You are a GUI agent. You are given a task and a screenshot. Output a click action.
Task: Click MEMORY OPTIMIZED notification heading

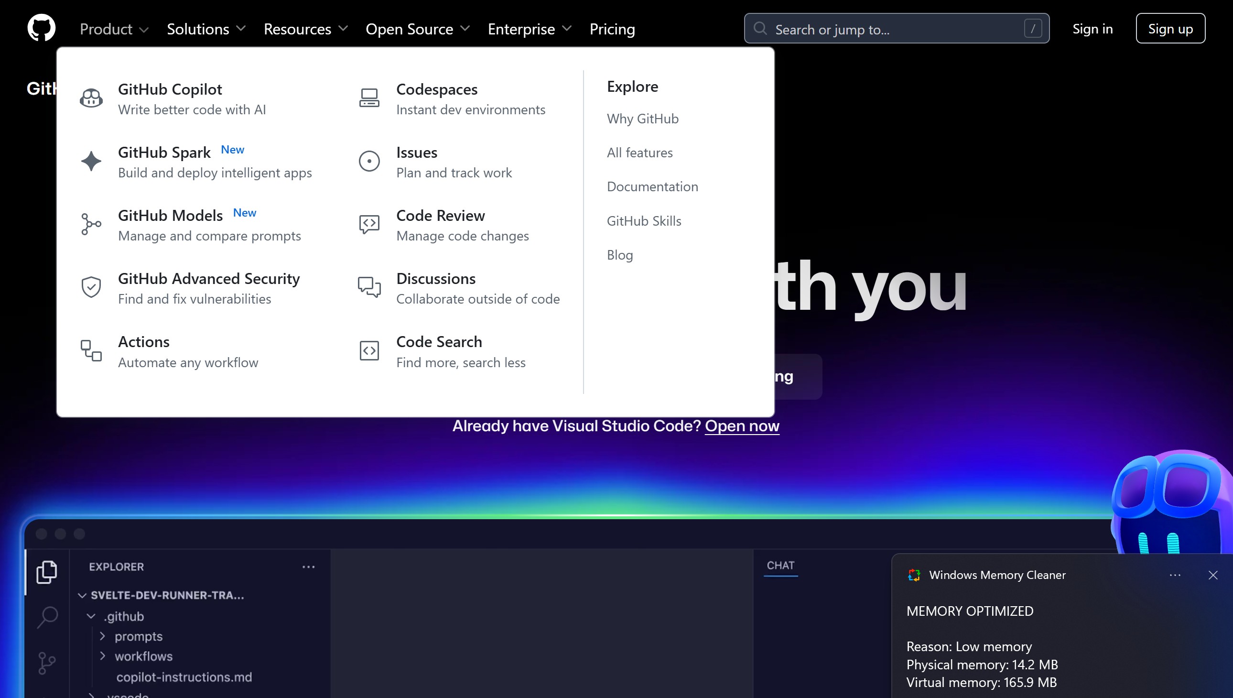(x=970, y=611)
